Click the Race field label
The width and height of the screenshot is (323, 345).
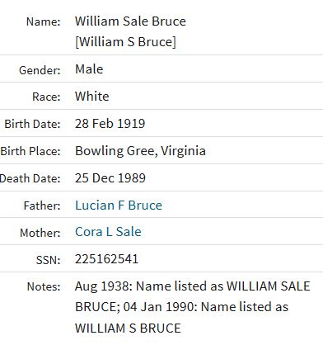(x=46, y=97)
